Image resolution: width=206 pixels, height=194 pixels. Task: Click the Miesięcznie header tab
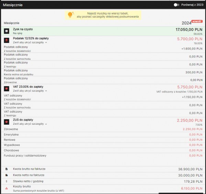pos(12,5)
